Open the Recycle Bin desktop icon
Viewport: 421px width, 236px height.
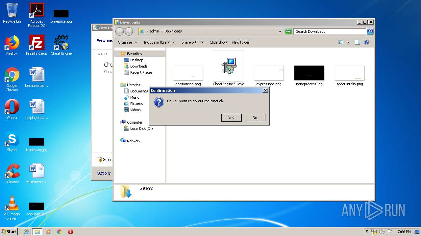click(x=12, y=13)
